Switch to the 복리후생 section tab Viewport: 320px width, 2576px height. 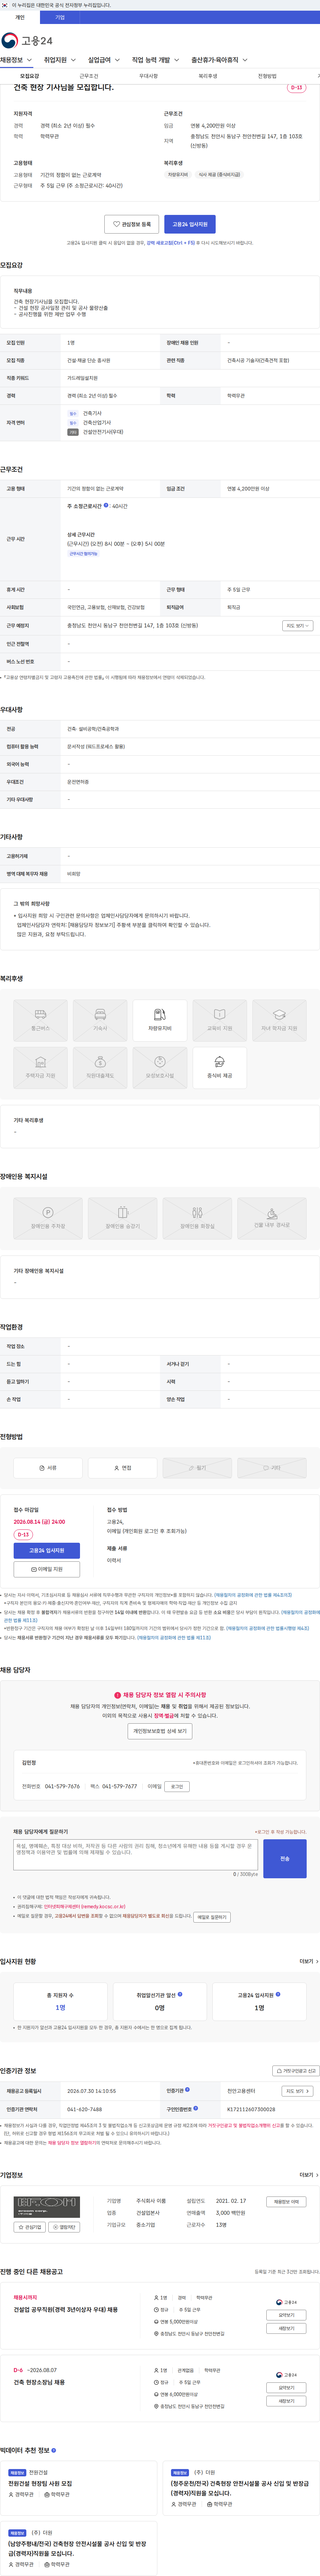(208, 76)
